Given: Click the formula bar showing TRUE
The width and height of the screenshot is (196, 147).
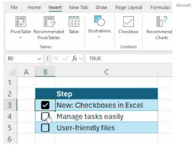Looking at the screenshot, I should pos(129,58).
